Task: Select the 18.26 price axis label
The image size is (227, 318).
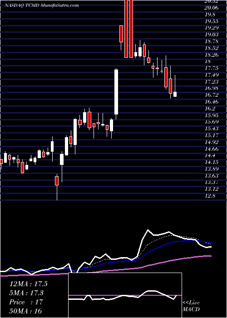Action: (211, 55)
